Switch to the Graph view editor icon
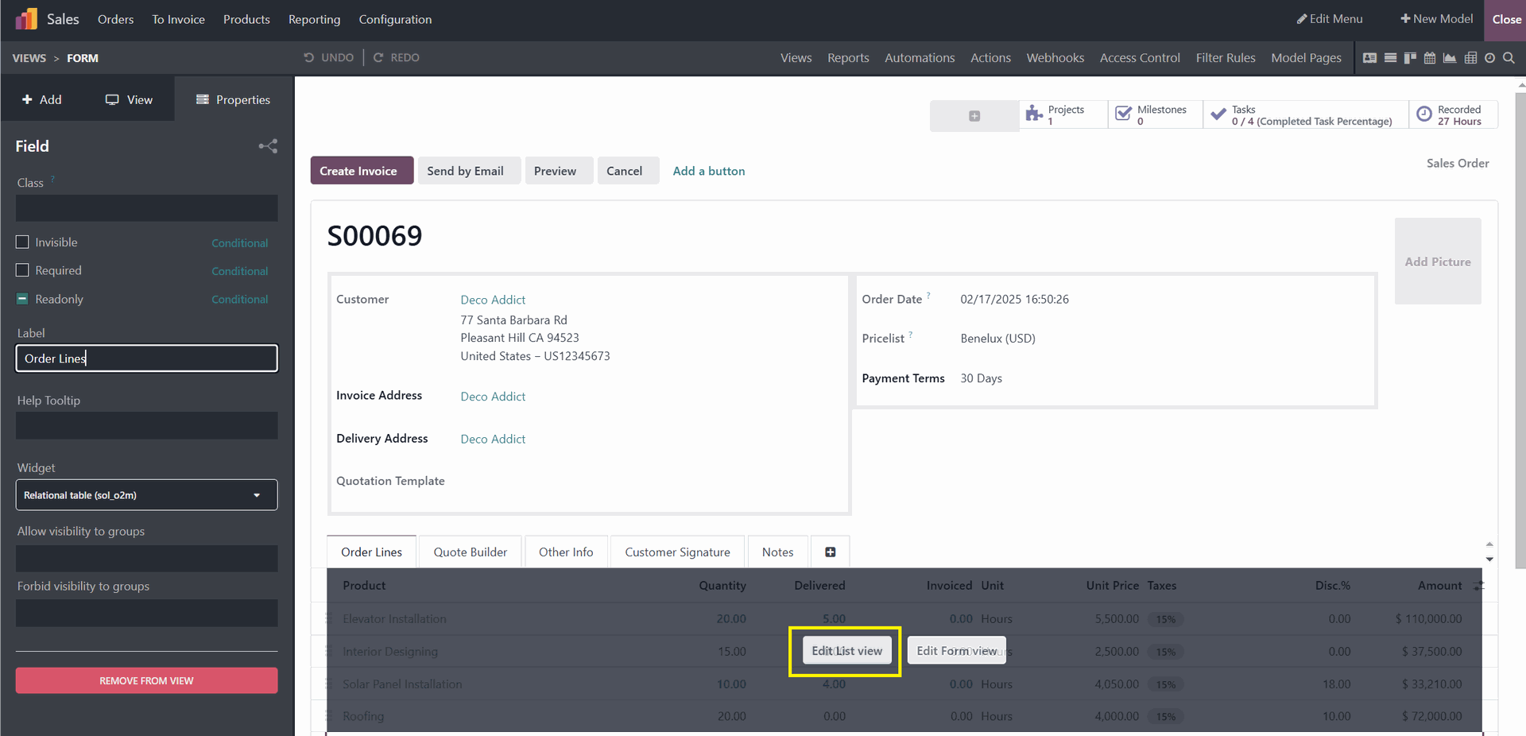Image resolution: width=1526 pixels, height=736 pixels. tap(1450, 58)
